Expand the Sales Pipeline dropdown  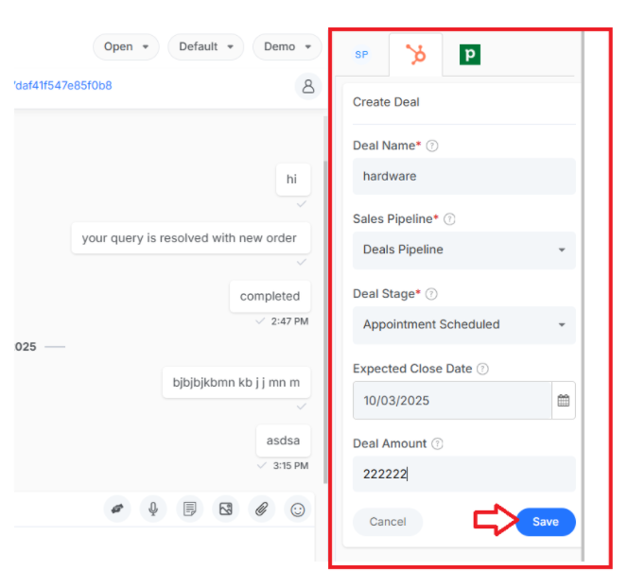[x=464, y=250]
